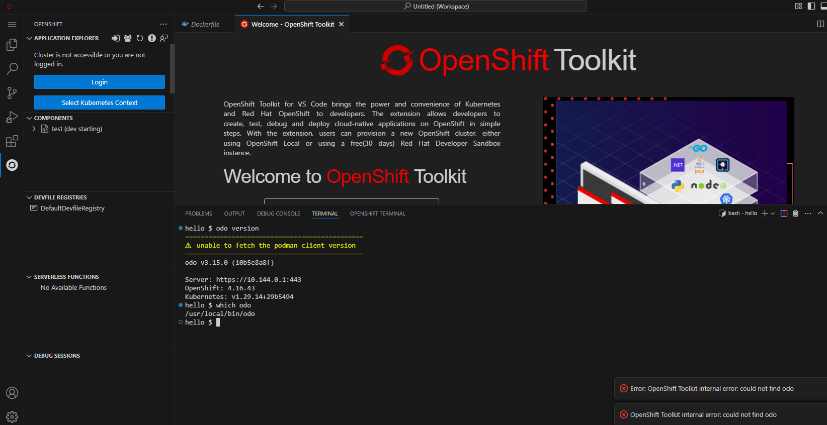Click the '/usr/local/bin/odo' terminal output
The height and width of the screenshot is (425, 827).
[220, 313]
